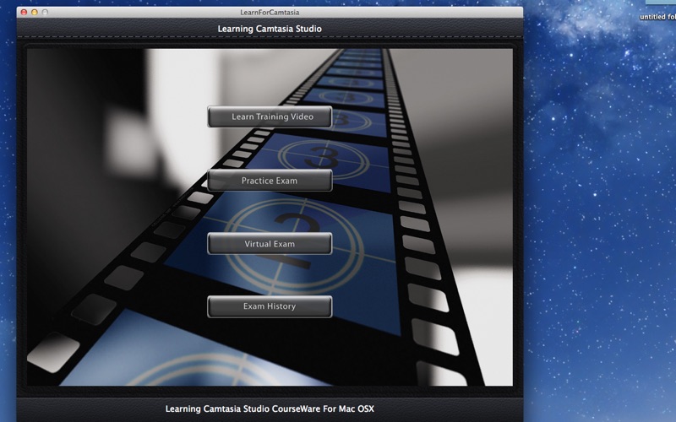Click the CourseWare For Mac OSX footer text
676x422 pixels.
coord(270,408)
